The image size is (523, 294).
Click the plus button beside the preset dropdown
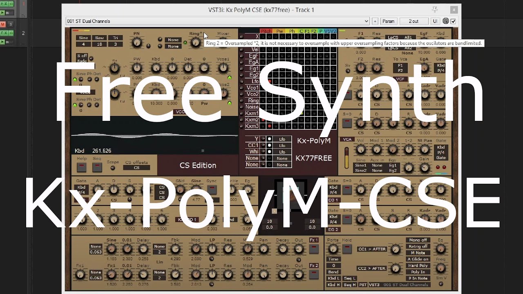[x=375, y=21]
